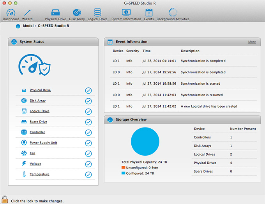Click the Physical Drives count row
This screenshot has width=265, height=204.
(224, 163)
